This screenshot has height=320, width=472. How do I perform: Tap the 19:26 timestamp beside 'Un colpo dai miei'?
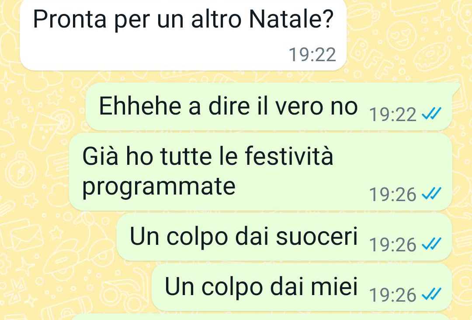(x=393, y=295)
